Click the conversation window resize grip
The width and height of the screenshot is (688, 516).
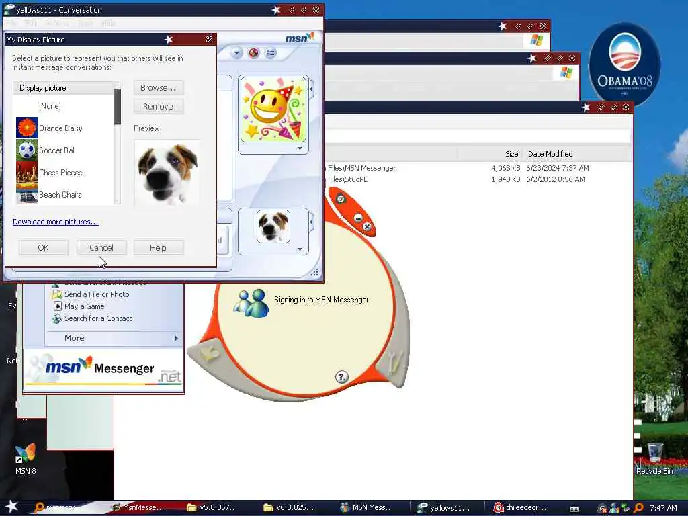(x=314, y=273)
